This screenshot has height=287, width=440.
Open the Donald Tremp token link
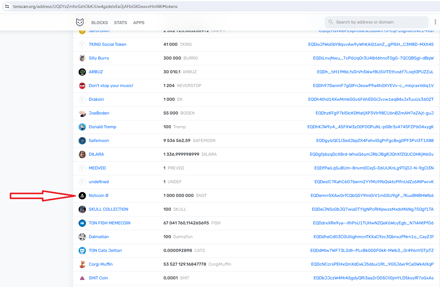tap(102, 127)
